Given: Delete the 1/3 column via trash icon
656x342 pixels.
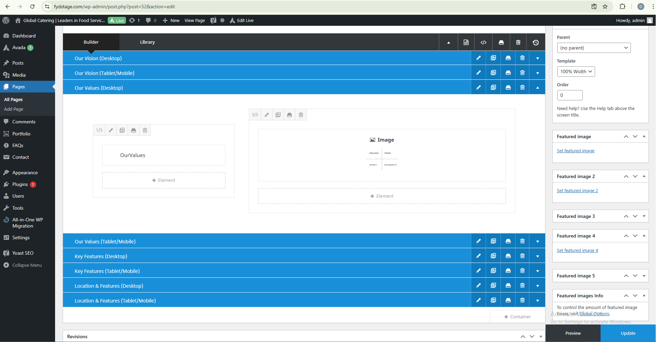Looking at the screenshot, I should pyautogui.click(x=145, y=130).
